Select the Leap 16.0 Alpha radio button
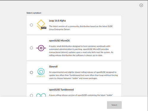The width and height of the screenshot is (148, 111). point(31,25)
